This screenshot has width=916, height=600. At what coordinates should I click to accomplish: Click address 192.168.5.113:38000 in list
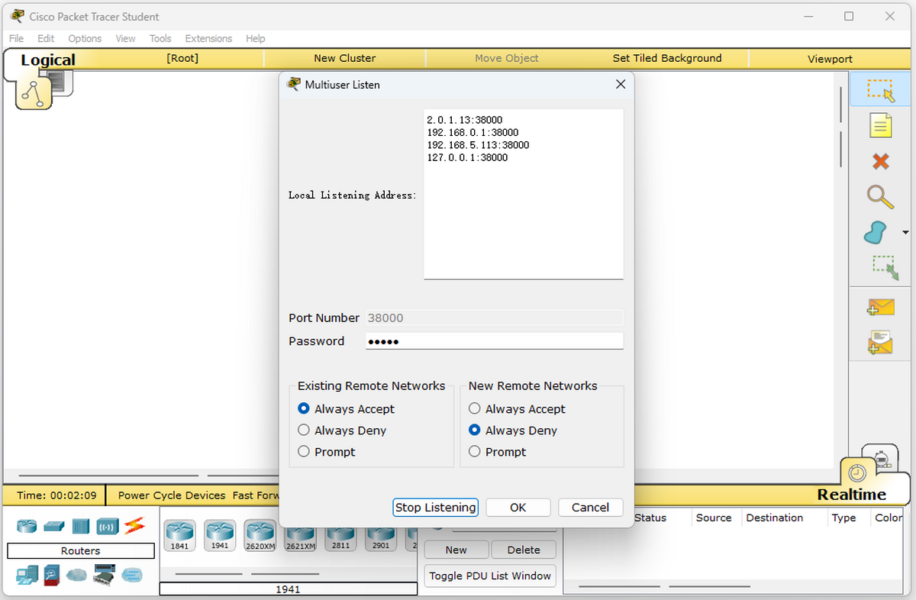pyautogui.click(x=478, y=145)
